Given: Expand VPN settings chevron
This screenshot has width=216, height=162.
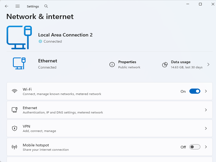Looking at the screenshot, I should click(206, 128).
